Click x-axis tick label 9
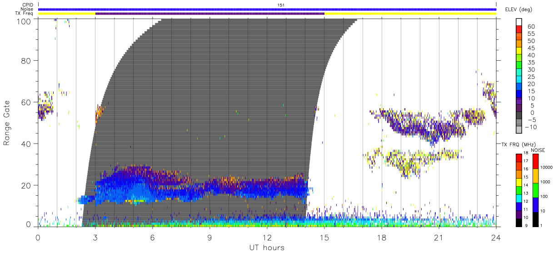 210,238
